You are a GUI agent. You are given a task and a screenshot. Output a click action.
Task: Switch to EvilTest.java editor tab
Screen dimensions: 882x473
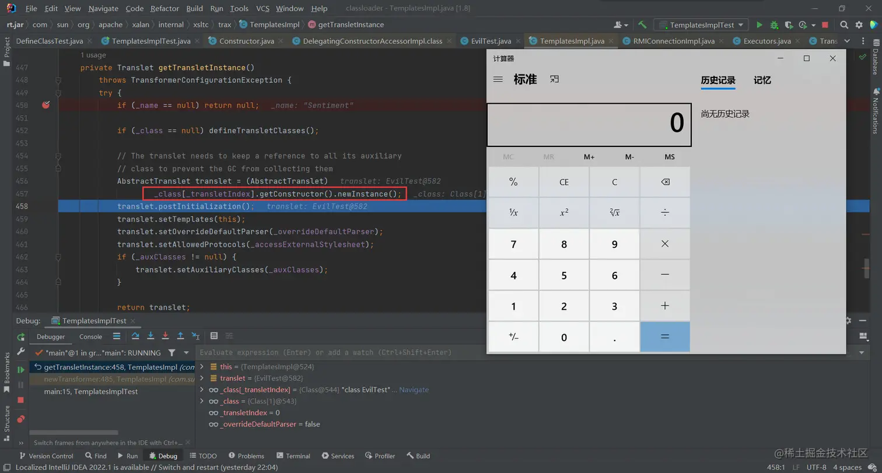[x=490, y=41]
